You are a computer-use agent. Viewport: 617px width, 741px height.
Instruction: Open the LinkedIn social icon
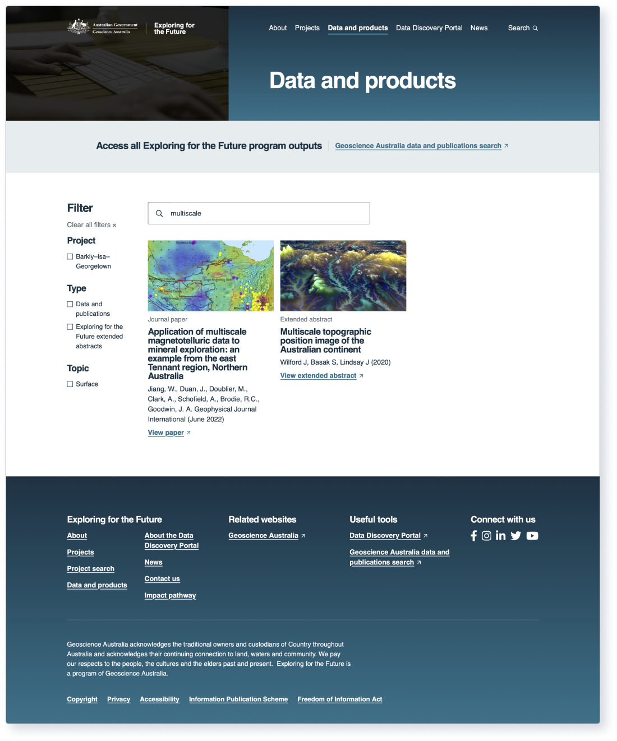[x=500, y=536]
